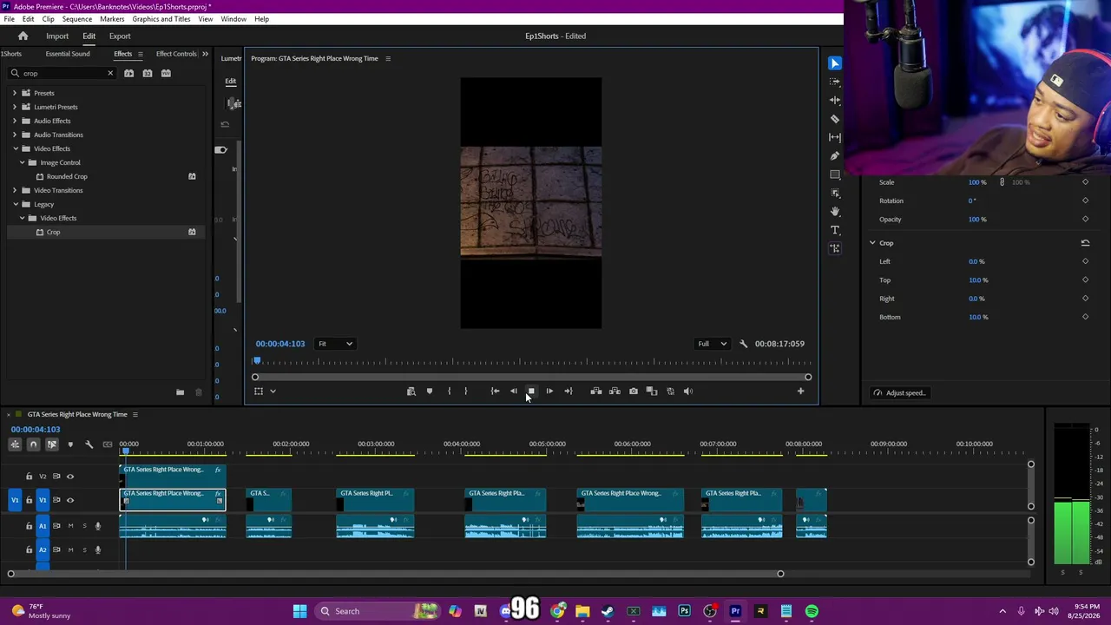Toggle animation stopwatch for Opacity
The height and width of the screenshot is (625, 1111).
(x=1085, y=220)
